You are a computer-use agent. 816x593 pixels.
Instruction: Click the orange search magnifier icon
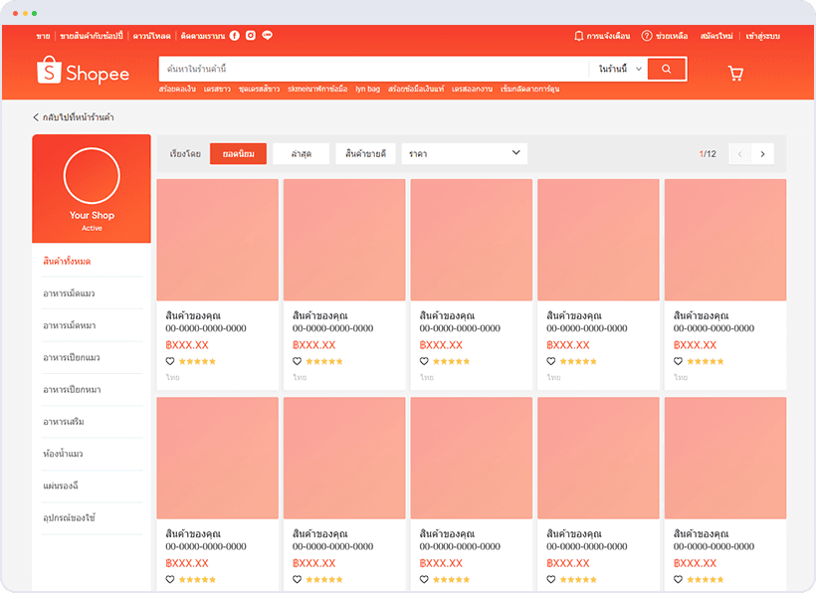point(666,70)
